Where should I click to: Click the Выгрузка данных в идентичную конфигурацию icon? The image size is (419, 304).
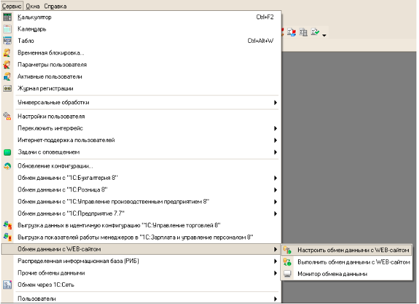click(x=7, y=225)
